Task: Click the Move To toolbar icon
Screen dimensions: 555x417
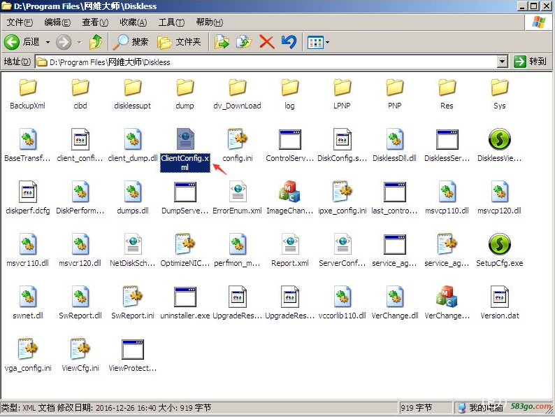Action: pyautogui.click(x=222, y=42)
